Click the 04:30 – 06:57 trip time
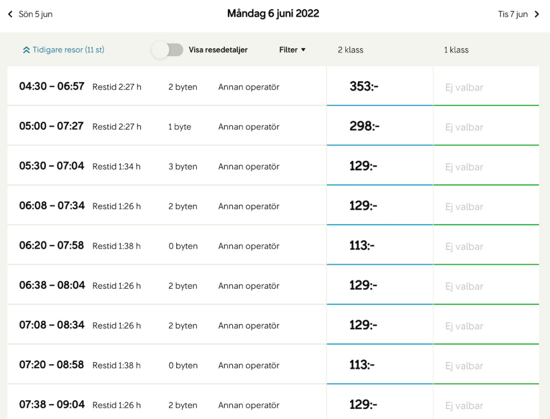This screenshot has width=550, height=419. [52, 86]
